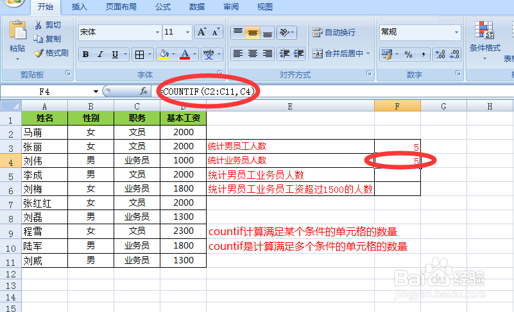The height and width of the screenshot is (312, 514).
Task: Select cell 统计男员工业务员人数
Action: (x=291, y=175)
